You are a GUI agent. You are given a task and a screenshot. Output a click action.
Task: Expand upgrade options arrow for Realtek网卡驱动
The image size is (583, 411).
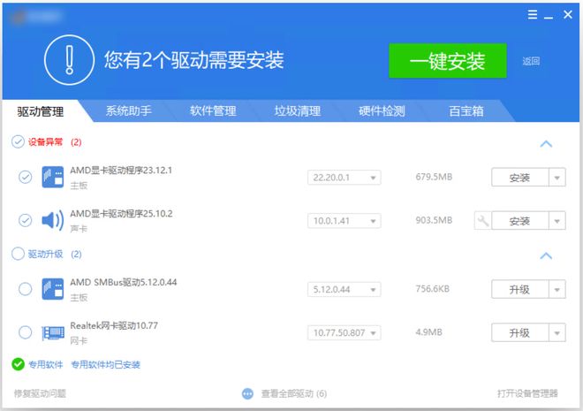[557, 332]
